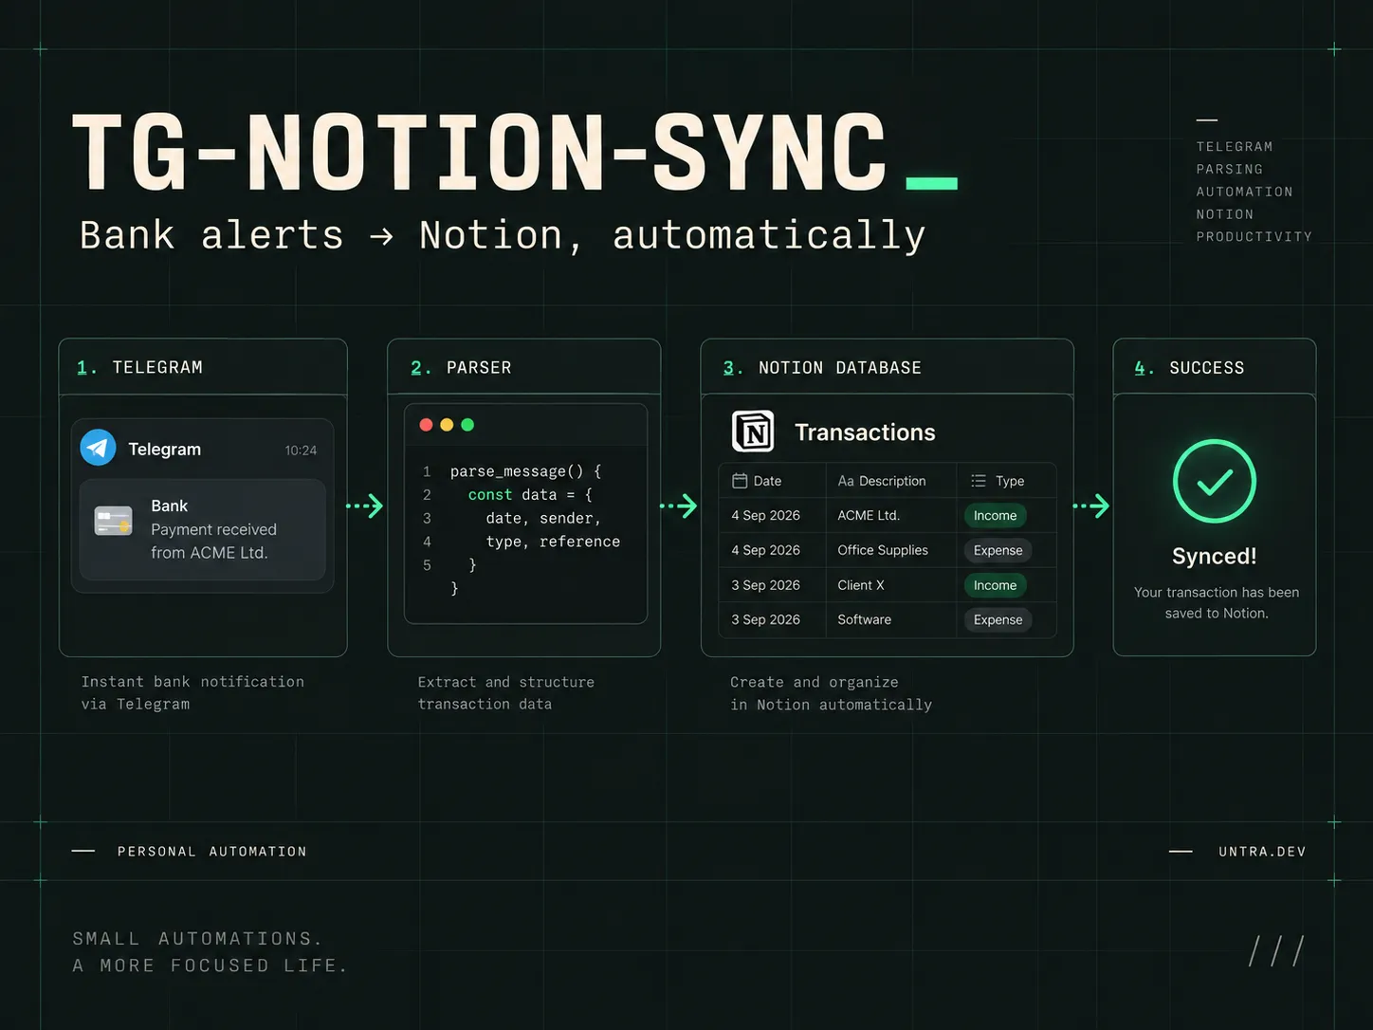The width and height of the screenshot is (1373, 1030).
Task: Click the 10:24 timestamp in Telegram card
Action: coord(301,451)
